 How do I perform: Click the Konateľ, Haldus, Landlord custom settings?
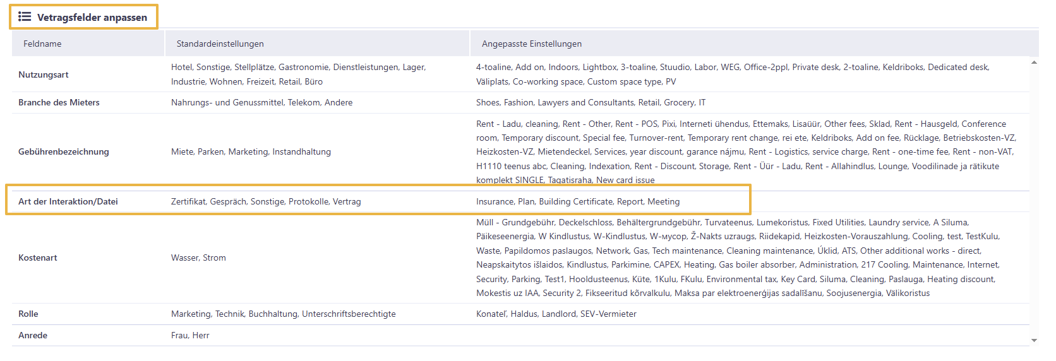[556, 314]
